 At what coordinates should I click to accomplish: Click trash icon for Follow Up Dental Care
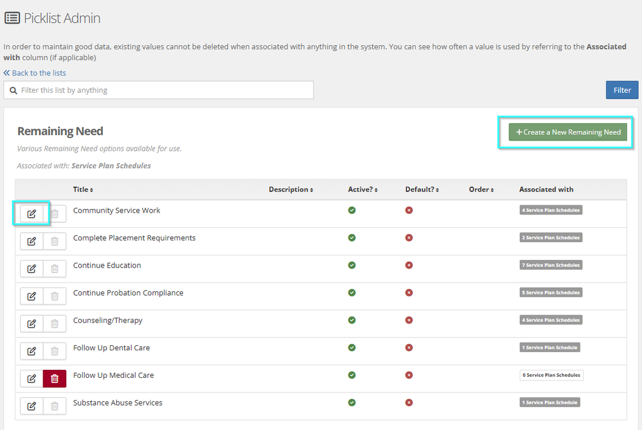55,352
